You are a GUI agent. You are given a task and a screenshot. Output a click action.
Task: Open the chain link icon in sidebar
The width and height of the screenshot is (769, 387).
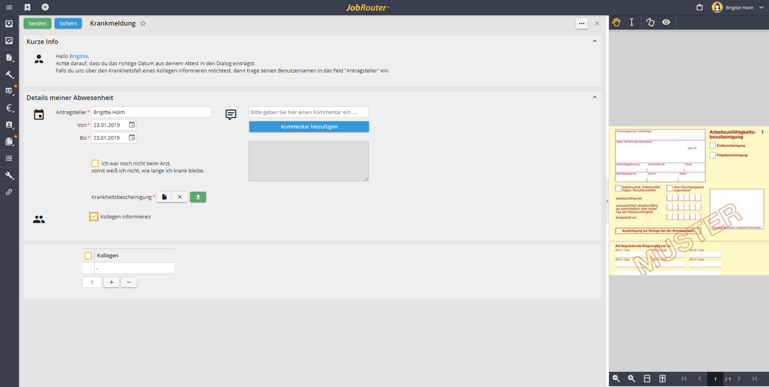click(x=9, y=192)
